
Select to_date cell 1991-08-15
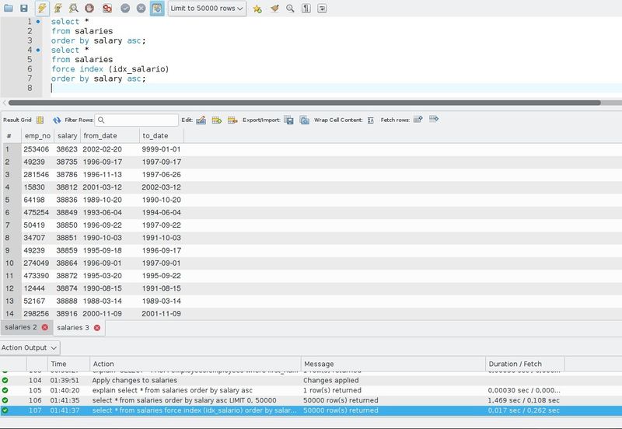pyautogui.click(x=161, y=288)
